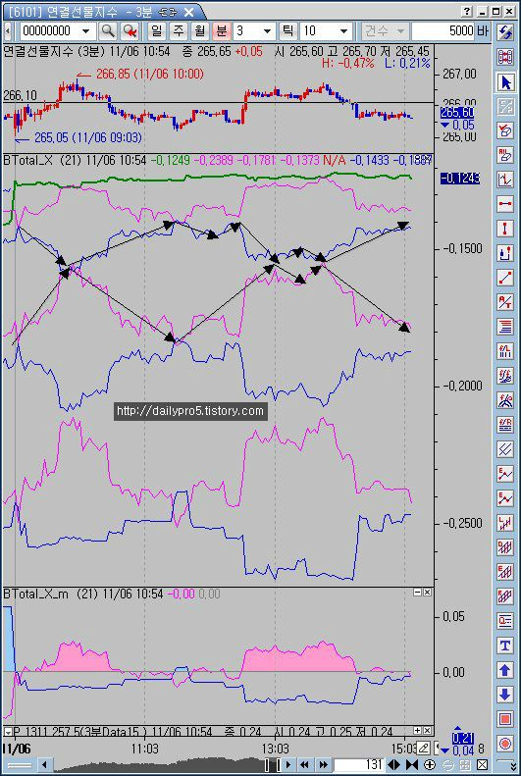Click the refresh sync arrows icon in side toolbar
The image size is (521, 776).
coord(505,32)
